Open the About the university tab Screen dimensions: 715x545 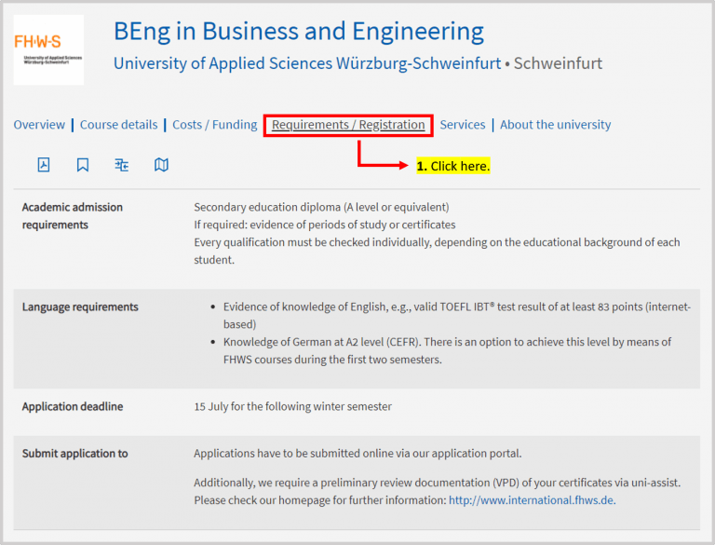[556, 125]
